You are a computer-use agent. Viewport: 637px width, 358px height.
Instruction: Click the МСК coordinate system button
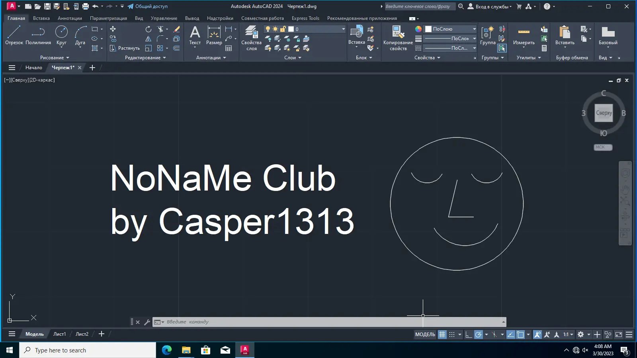pyautogui.click(x=603, y=147)
